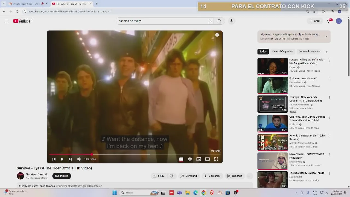350x197 pixels.
Task: Select the Todos filter chip
Action: point(263,51)
